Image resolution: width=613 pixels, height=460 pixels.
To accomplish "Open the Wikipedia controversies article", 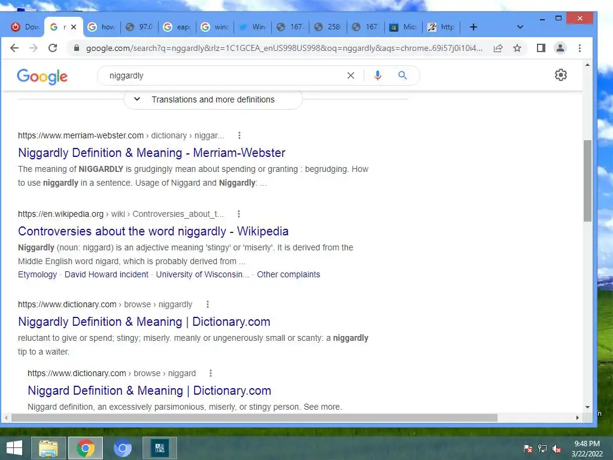I will [x=153, y=232].
